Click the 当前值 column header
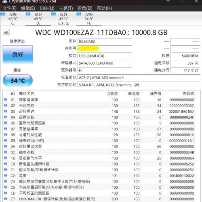 coord(112,94)
